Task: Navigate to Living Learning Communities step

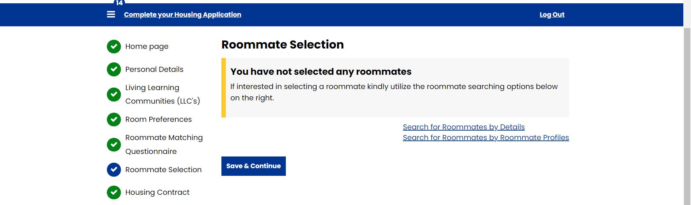Action: point(163,94)
